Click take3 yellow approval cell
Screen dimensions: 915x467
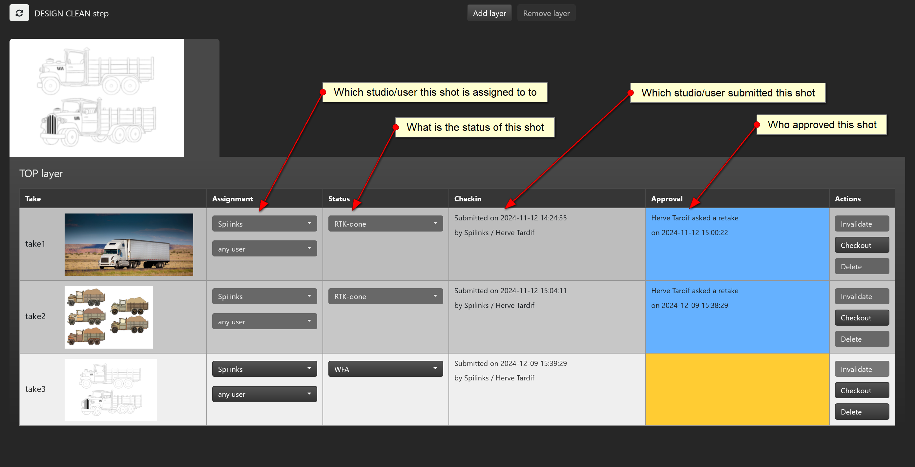(x=737, y=390)
